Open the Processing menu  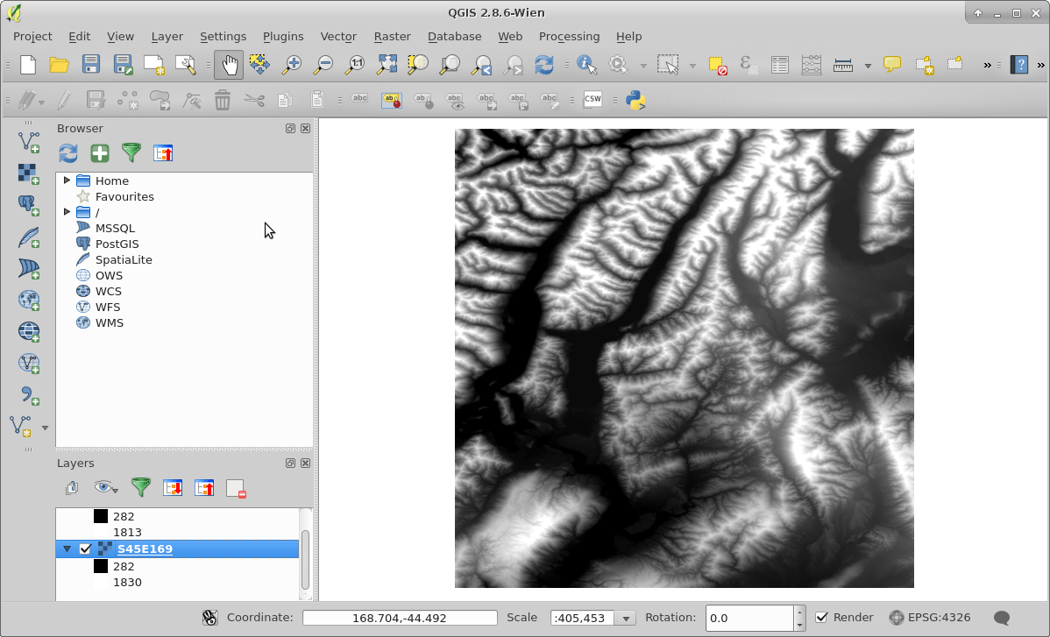click(x=569, y=36)
